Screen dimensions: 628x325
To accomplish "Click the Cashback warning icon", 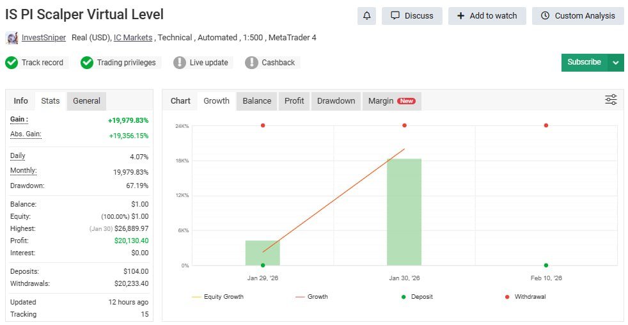I will coord(251,63).
